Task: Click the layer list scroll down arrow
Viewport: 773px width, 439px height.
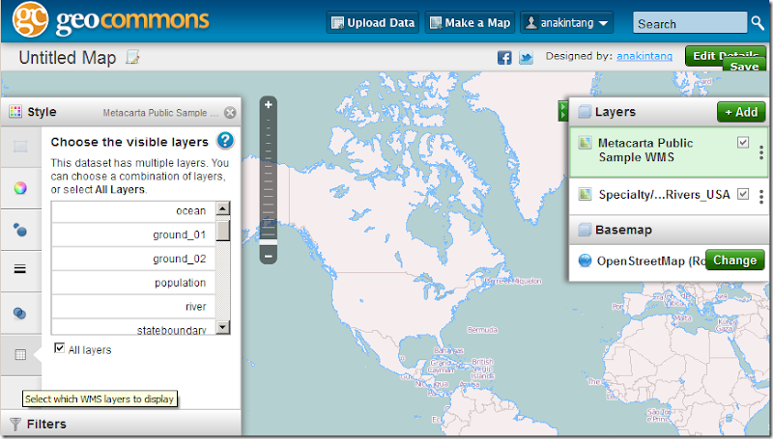Action: 223,327
